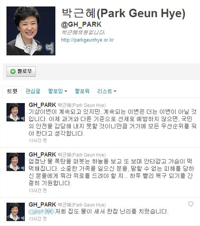The width and height of the screenshot is (200, 226).
Task: Open the parkgeunhye.or.kr website link
Action: pyautogui.click(x=88, y=40)
